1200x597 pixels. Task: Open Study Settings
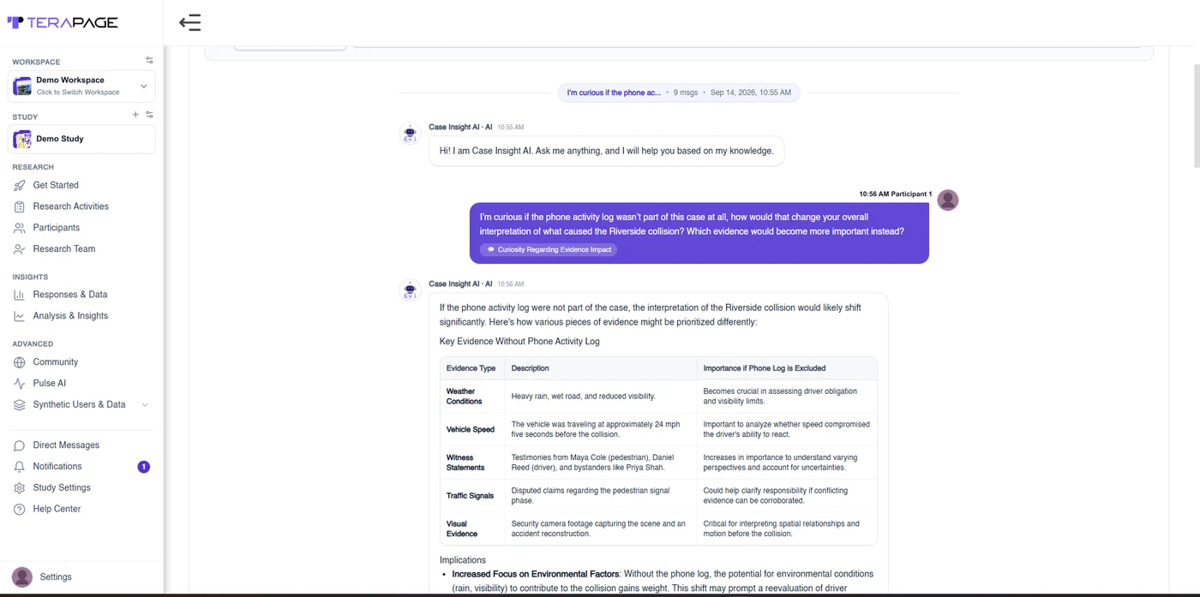[x=62, y=488]
